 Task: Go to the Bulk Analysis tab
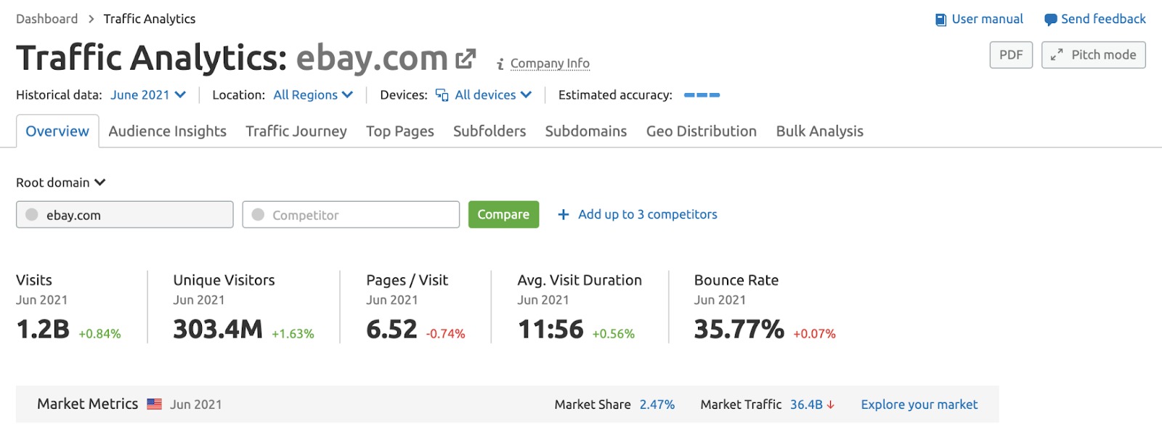click(819, 131)
